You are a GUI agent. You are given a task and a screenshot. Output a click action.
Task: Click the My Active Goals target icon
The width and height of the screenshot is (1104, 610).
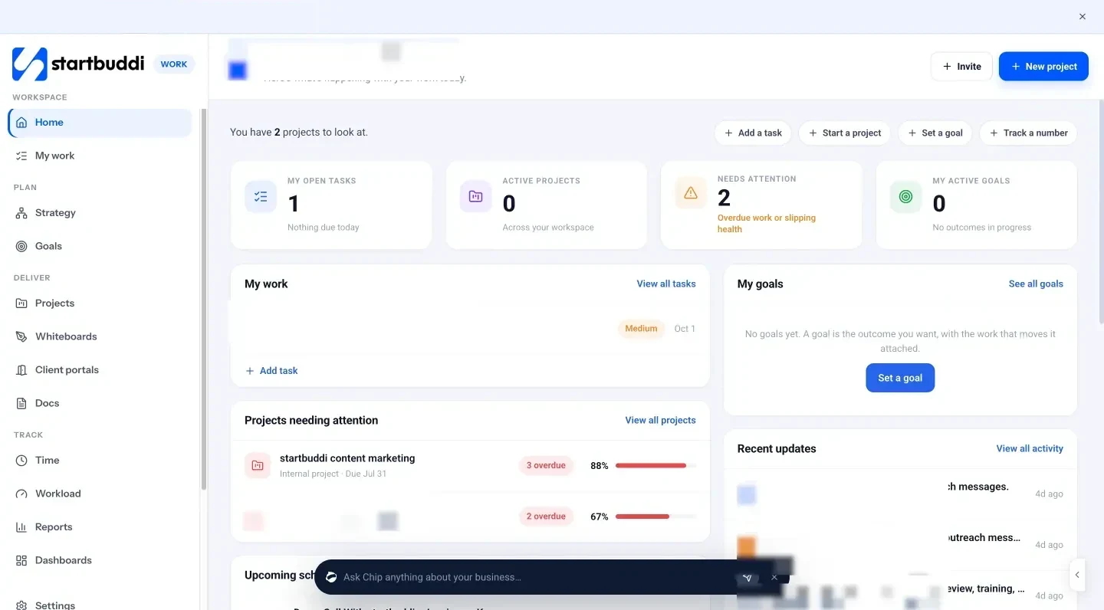point(905,197)
